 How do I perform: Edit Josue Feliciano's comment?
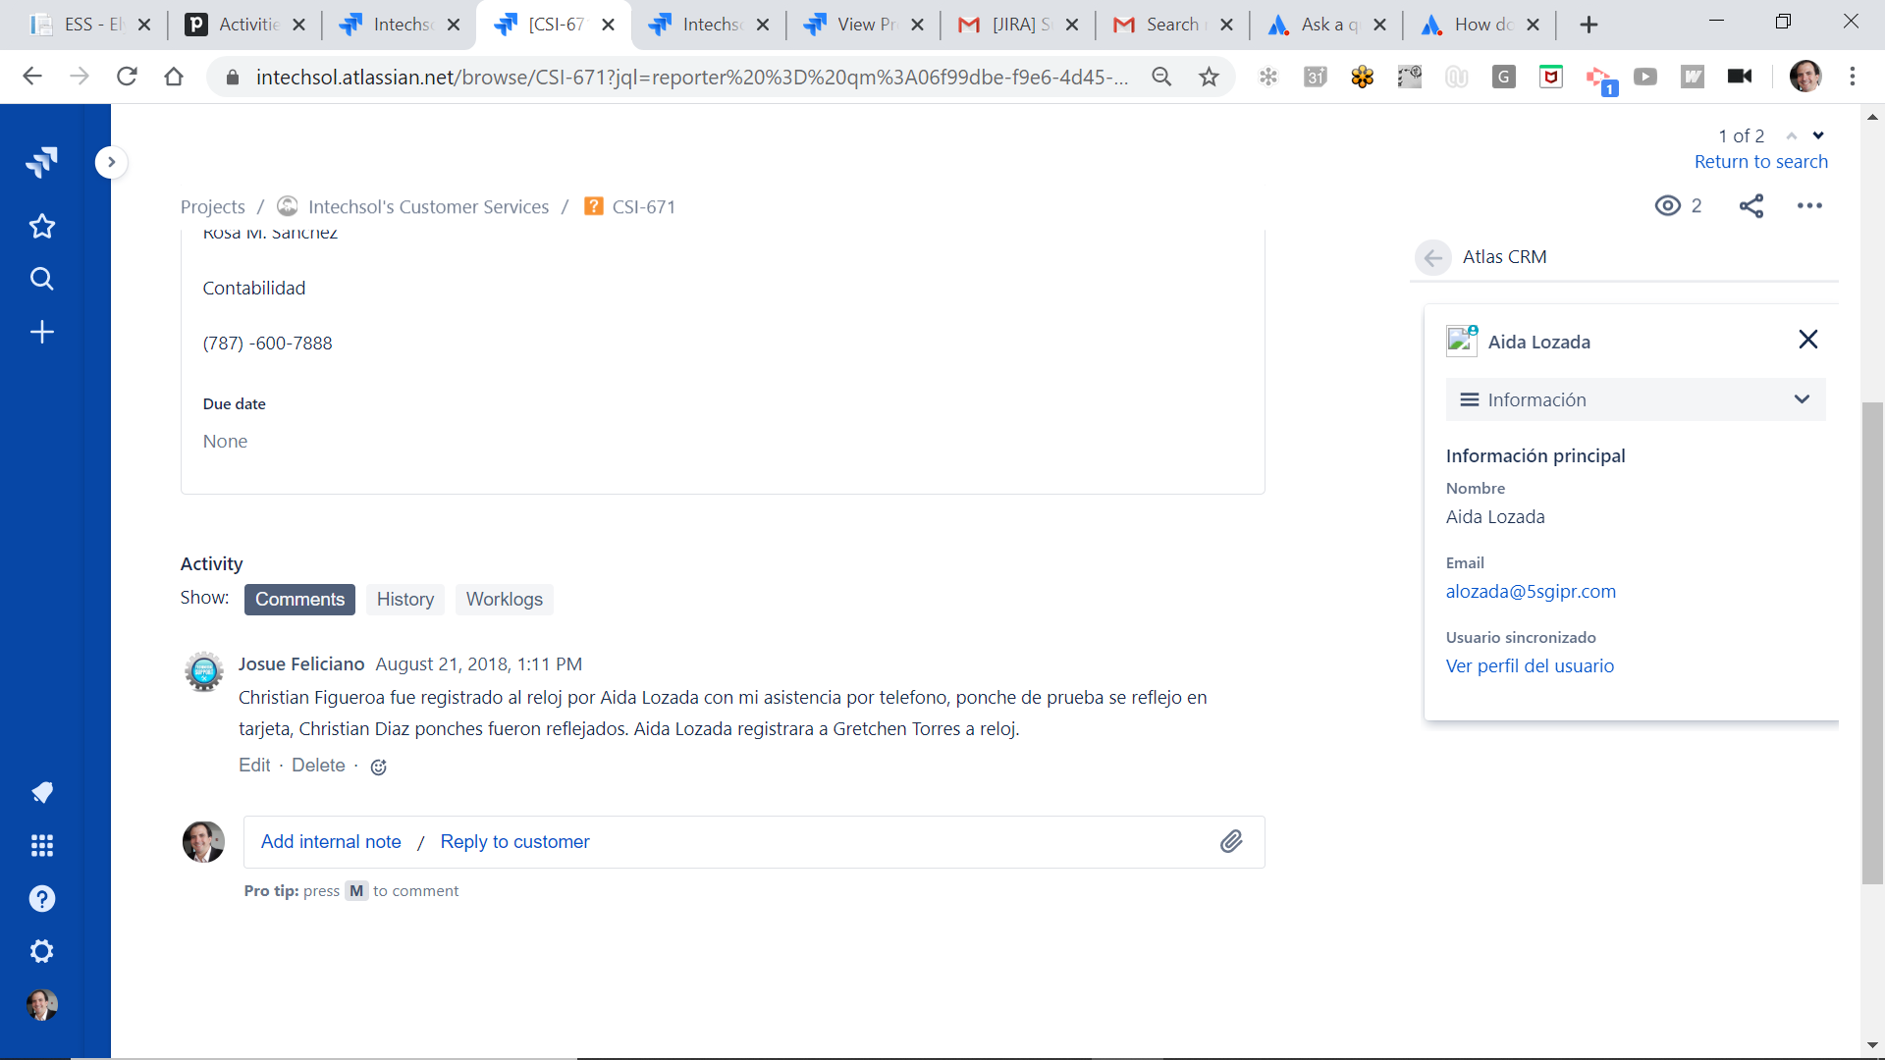254,766
